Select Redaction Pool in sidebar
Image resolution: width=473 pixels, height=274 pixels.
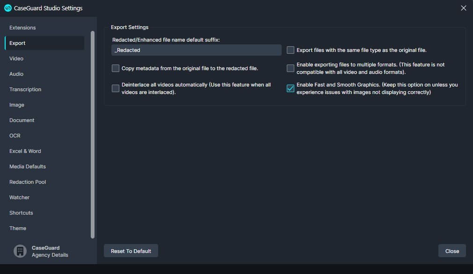point(28,182)
